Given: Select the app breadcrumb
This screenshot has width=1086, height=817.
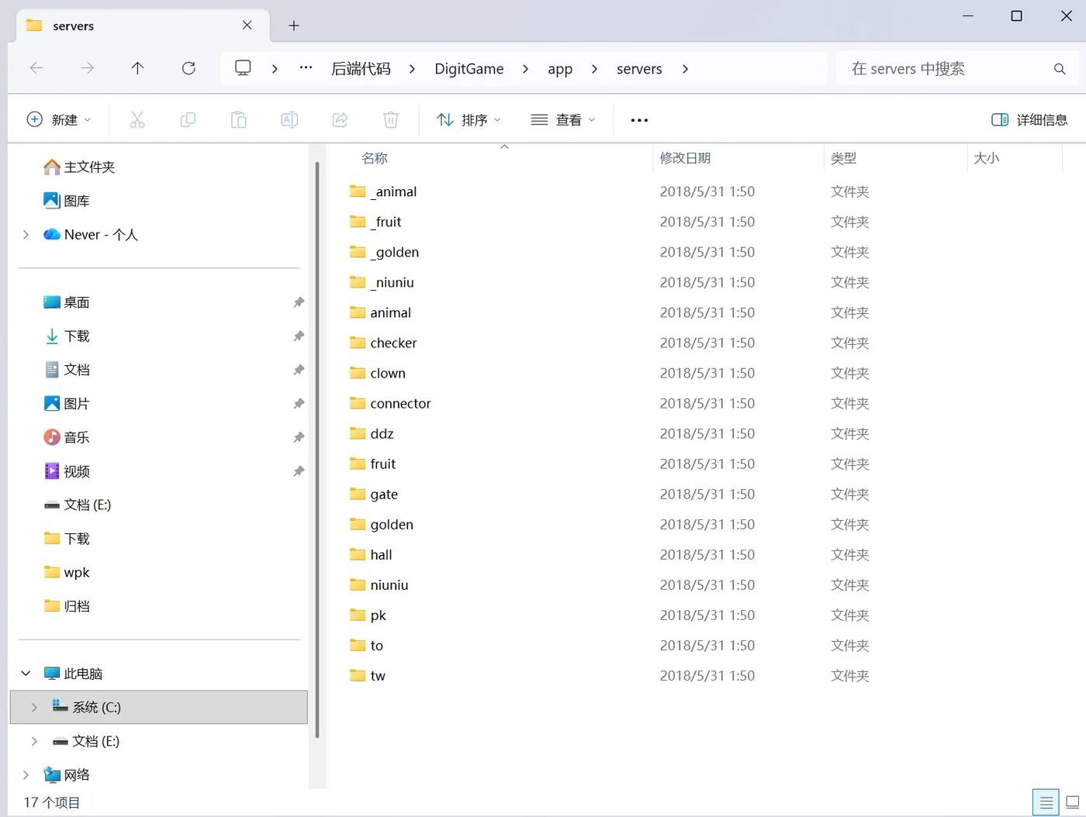Looking at the screenshot, I should click(x=560, y=69).
